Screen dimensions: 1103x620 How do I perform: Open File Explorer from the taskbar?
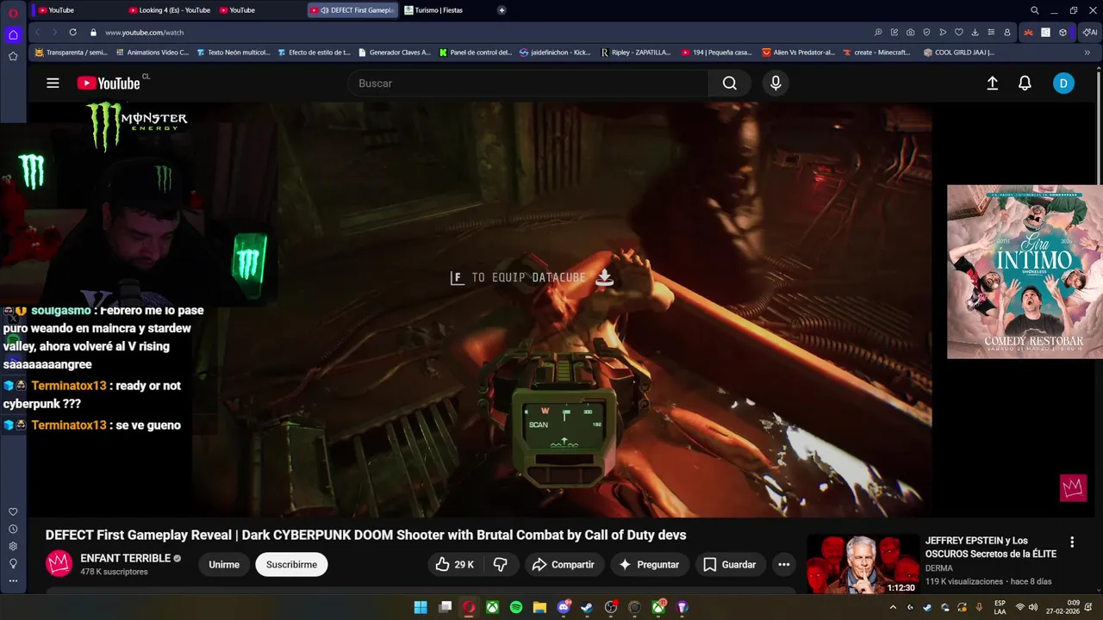click(x=539, y=607)
